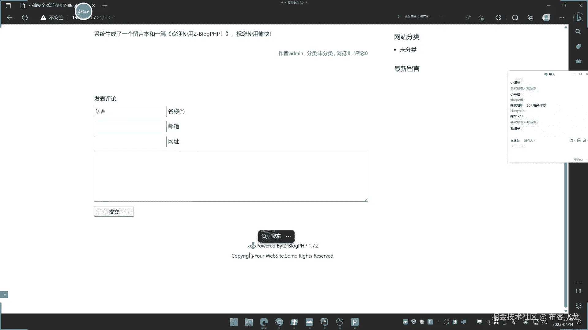Viewport: 588px width, 330px height.
Task: Toggle the 不安全 site info indicator
Action: point(52,18)
